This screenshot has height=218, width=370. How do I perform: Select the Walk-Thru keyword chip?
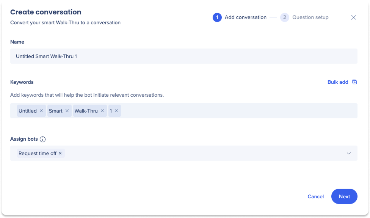tap(86, 111)
